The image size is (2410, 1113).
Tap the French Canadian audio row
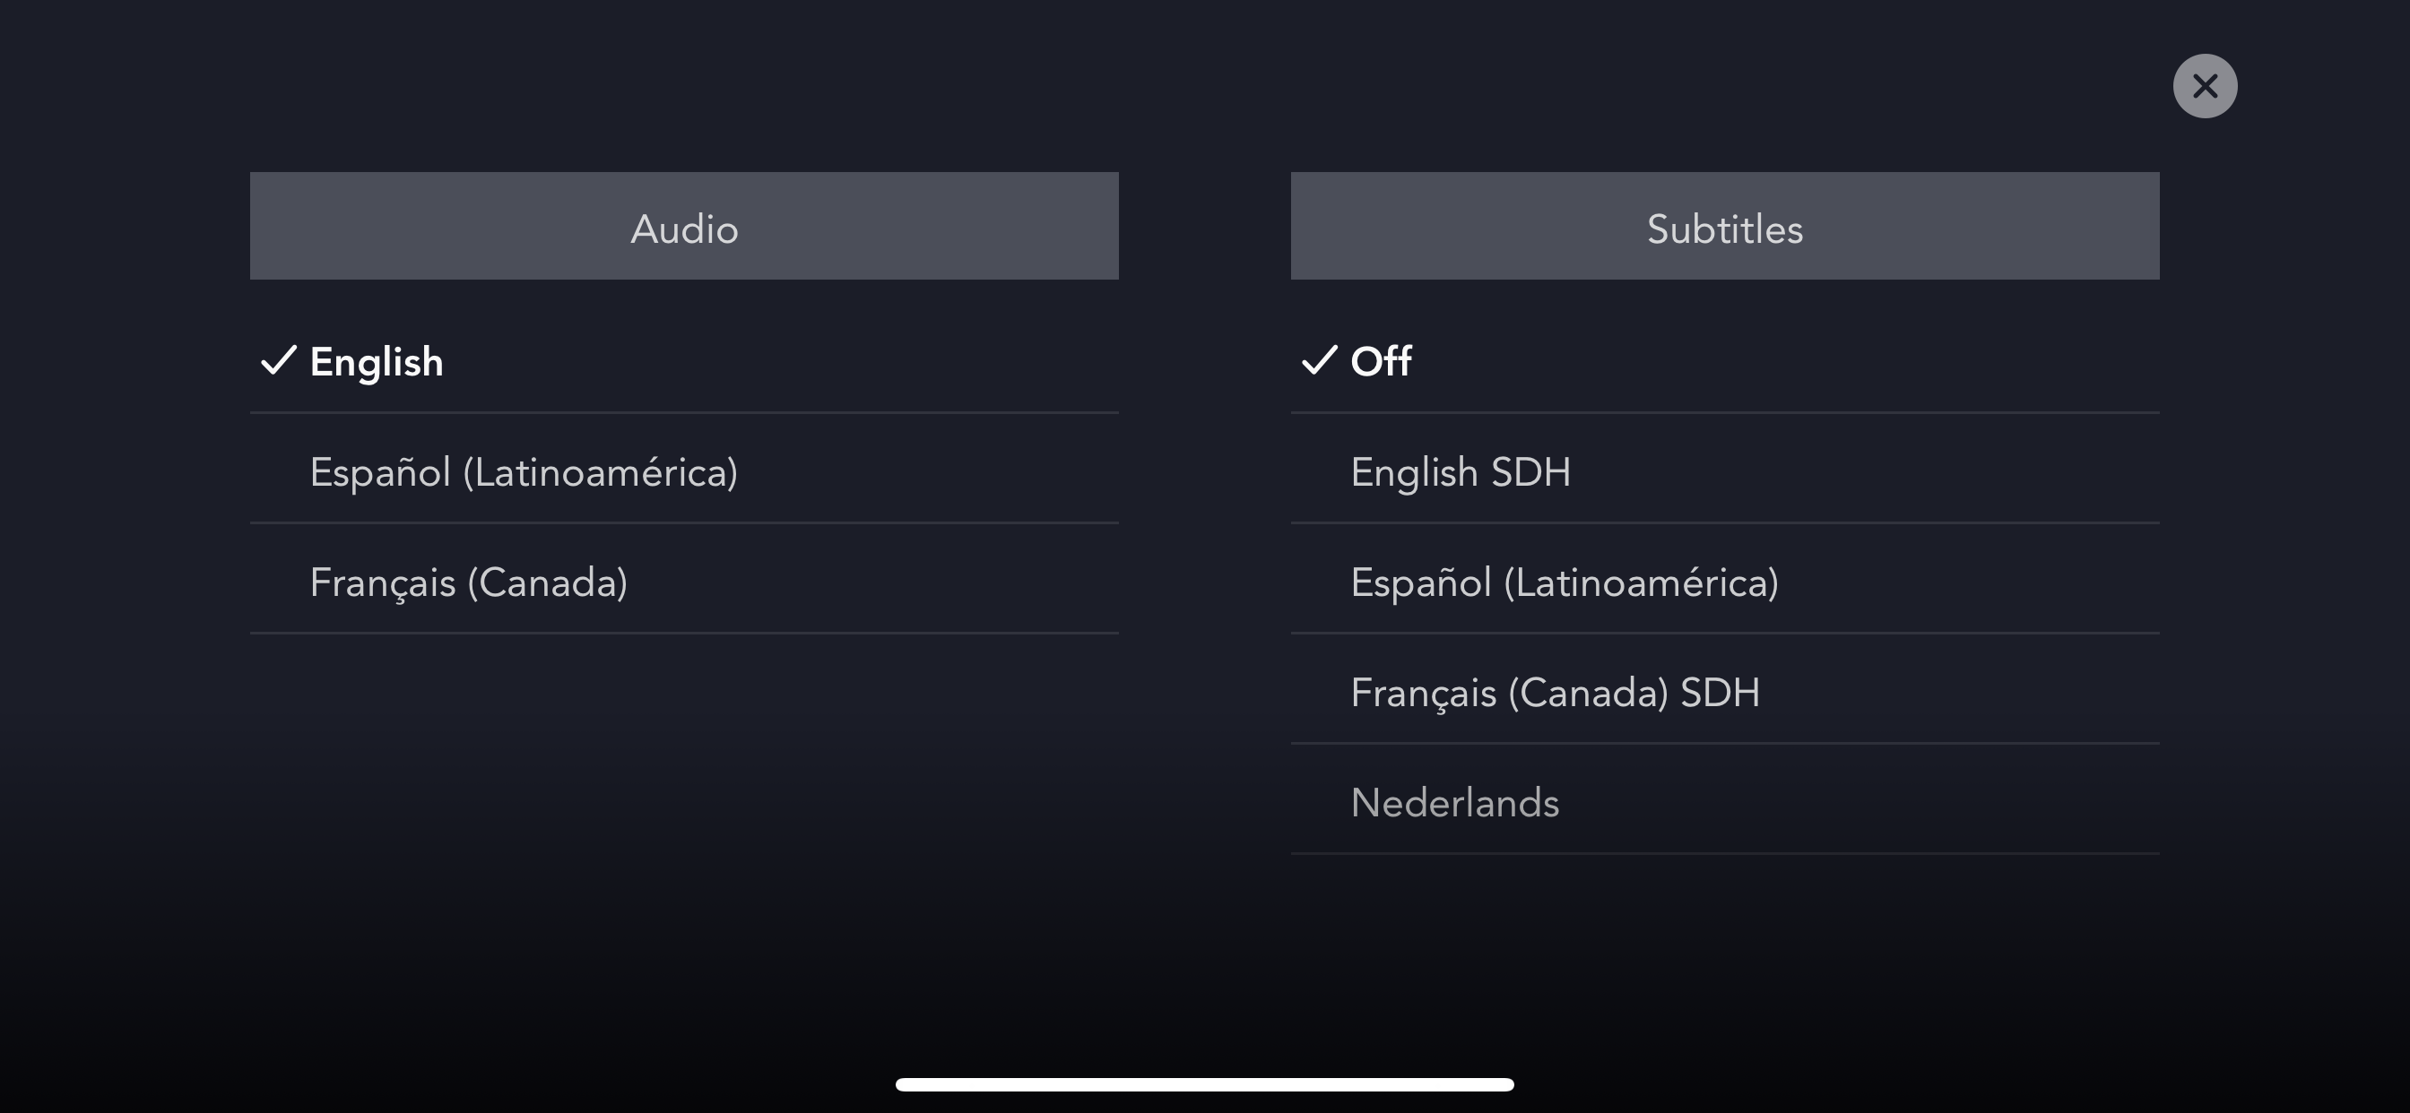[684, 582]
